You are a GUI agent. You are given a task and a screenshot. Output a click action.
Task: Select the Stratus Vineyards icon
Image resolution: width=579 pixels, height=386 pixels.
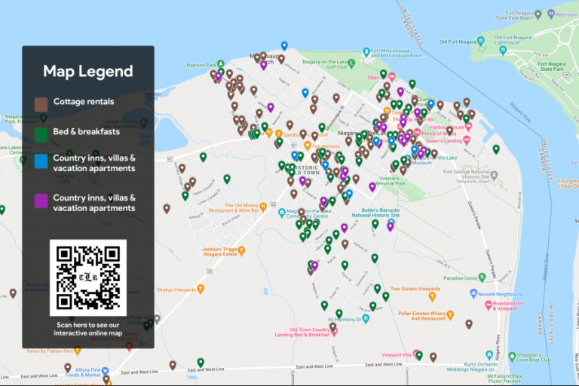click(201, 289)
